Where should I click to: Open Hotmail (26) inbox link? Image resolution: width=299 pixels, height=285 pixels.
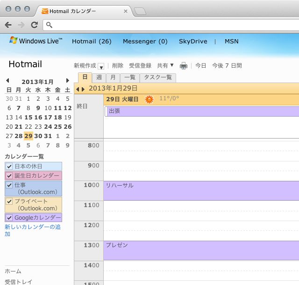click(92, 42)
